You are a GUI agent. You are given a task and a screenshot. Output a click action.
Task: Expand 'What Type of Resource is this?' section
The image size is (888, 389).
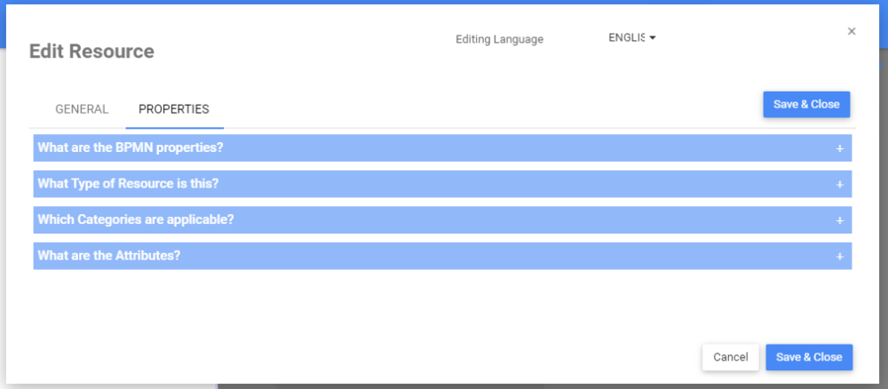[x=128, y=184]
